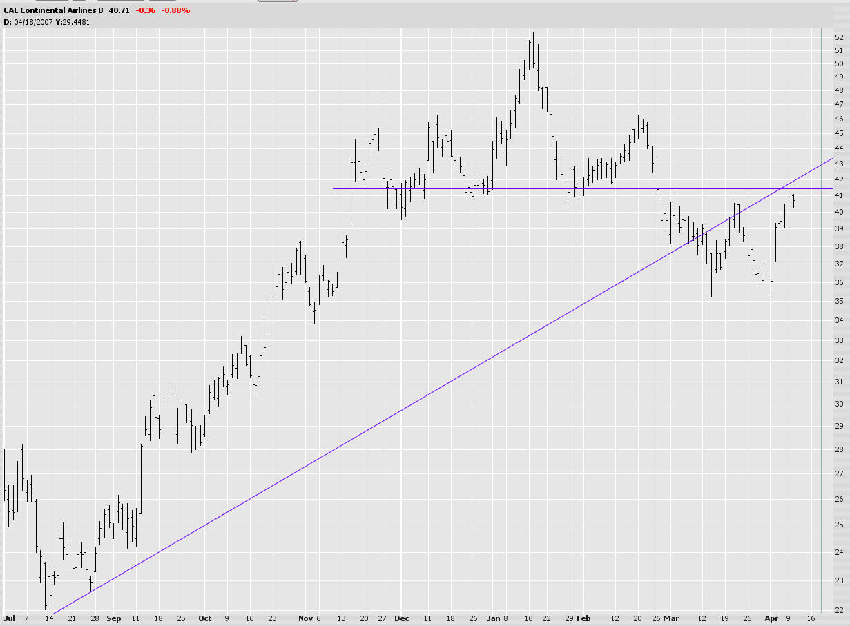Click the 28 label on the price axis
The height and width of the screenshot is (626, 850).
(839, 449)
